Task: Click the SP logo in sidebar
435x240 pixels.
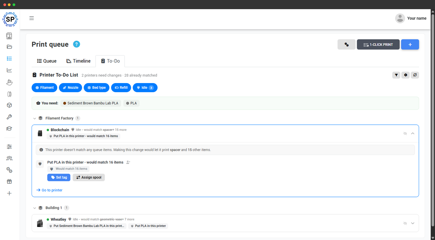Action: tap(10, 19)
